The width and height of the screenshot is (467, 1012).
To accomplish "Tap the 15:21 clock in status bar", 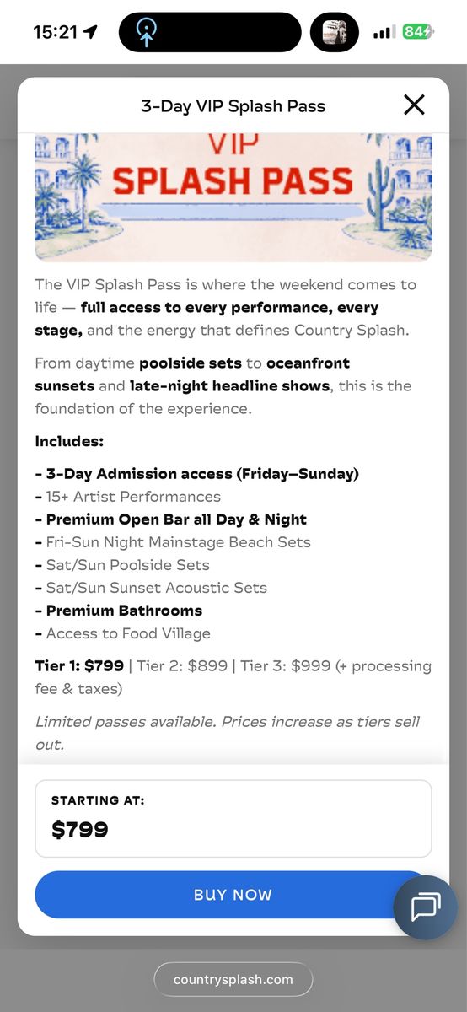I will [55, 32].
